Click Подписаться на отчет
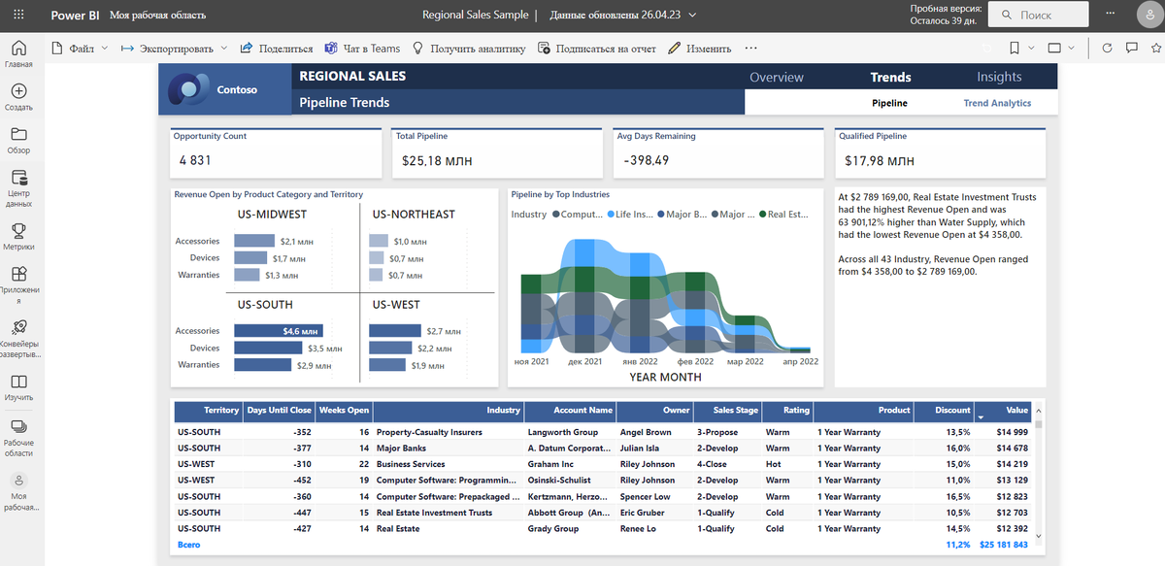 (597, 48)
